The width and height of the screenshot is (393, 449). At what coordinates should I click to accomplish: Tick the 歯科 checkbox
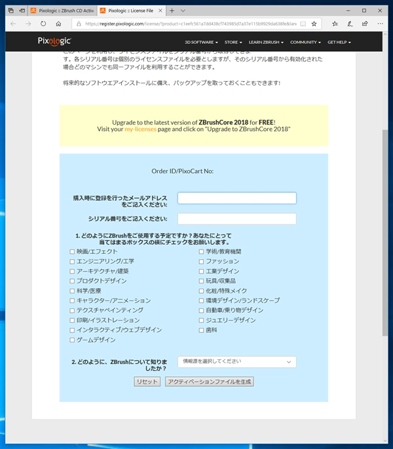201,330
